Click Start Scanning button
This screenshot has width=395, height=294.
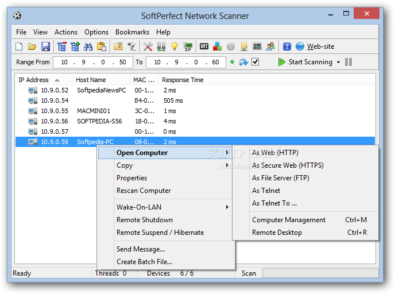pyautogui.click(x=305, y=62)
